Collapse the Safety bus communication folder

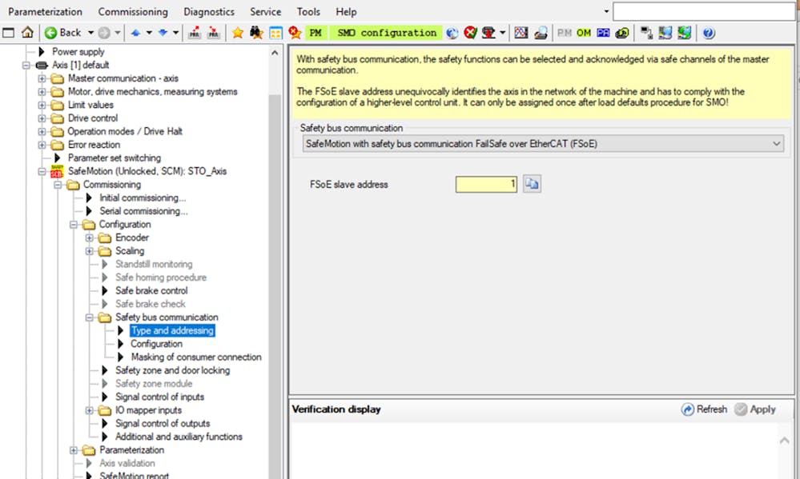pos(89,317)
